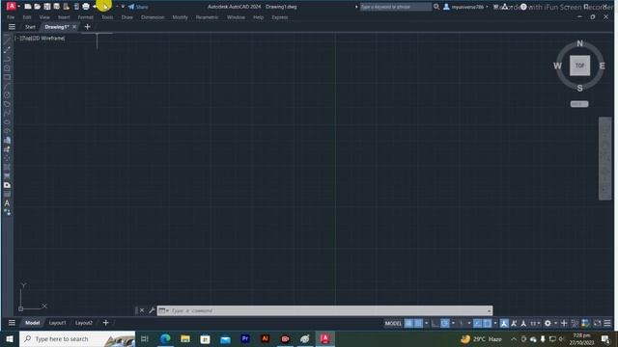Expand the Object Snap settings arrow
This screenshot has height=347, width=618.
[495, 324]
